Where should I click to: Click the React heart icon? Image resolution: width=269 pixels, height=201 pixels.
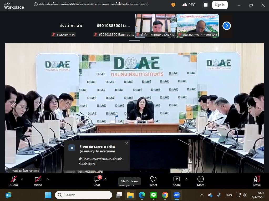[153, 181]
